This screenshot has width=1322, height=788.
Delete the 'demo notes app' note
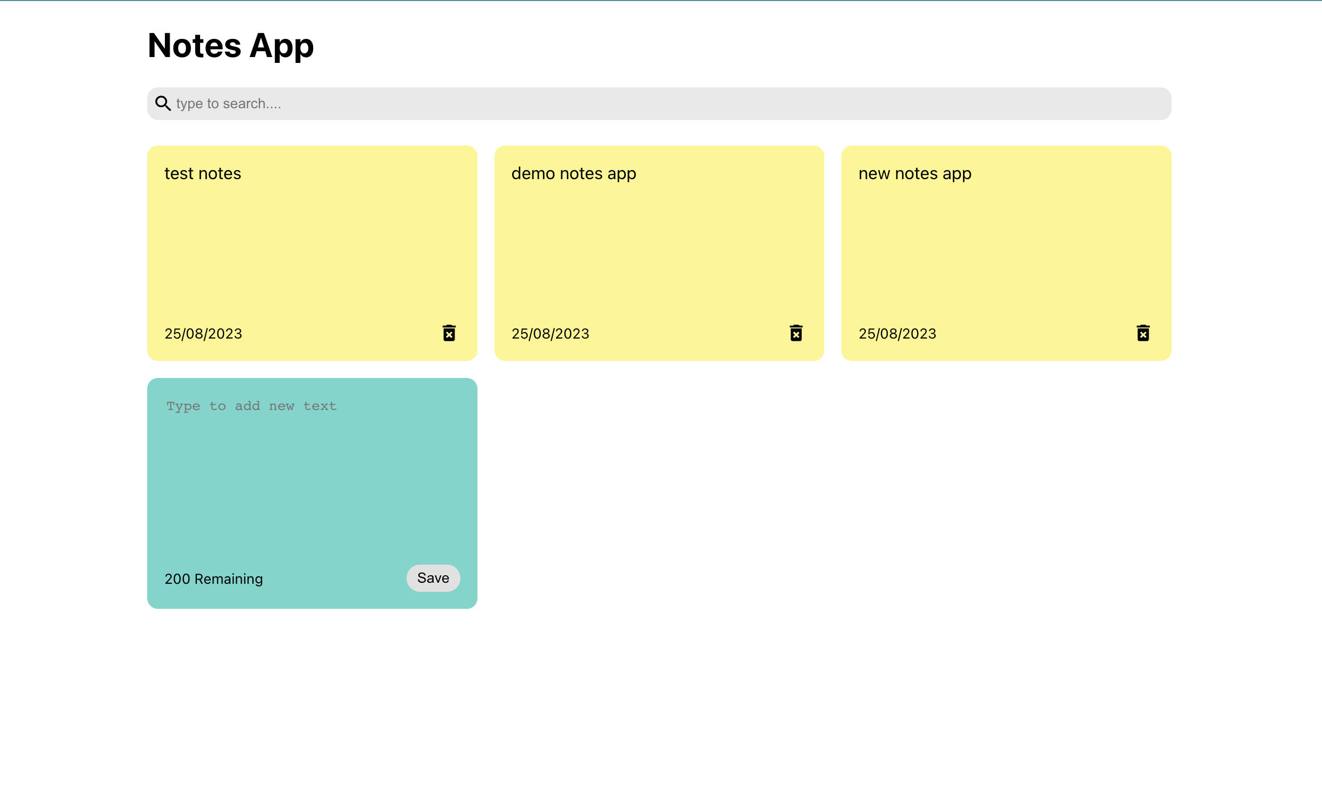tap(796, 333)
